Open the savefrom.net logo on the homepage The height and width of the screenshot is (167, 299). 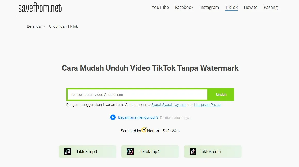(x=40, y=8)
